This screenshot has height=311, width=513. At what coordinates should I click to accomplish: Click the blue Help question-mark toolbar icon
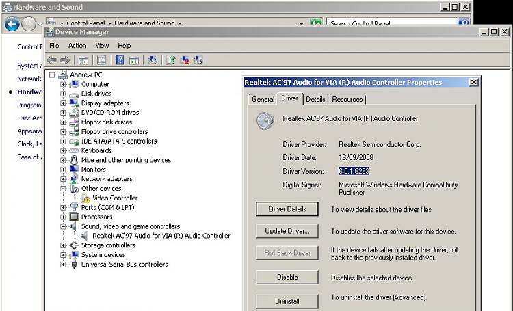click(120, 60)
